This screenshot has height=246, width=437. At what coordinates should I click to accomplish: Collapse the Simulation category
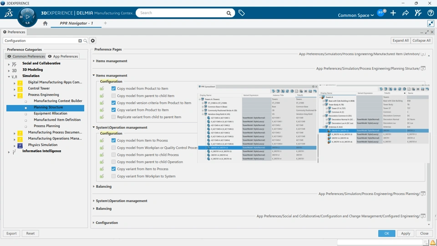[x=9, y=77]
